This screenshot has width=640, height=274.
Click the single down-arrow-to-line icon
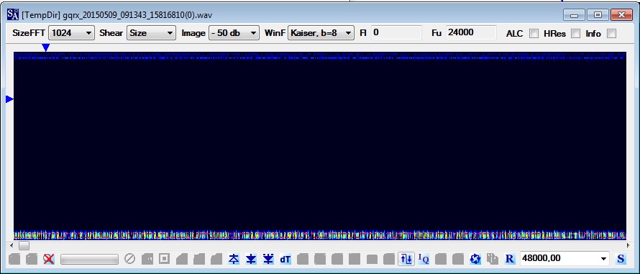[x=251, y=259]
